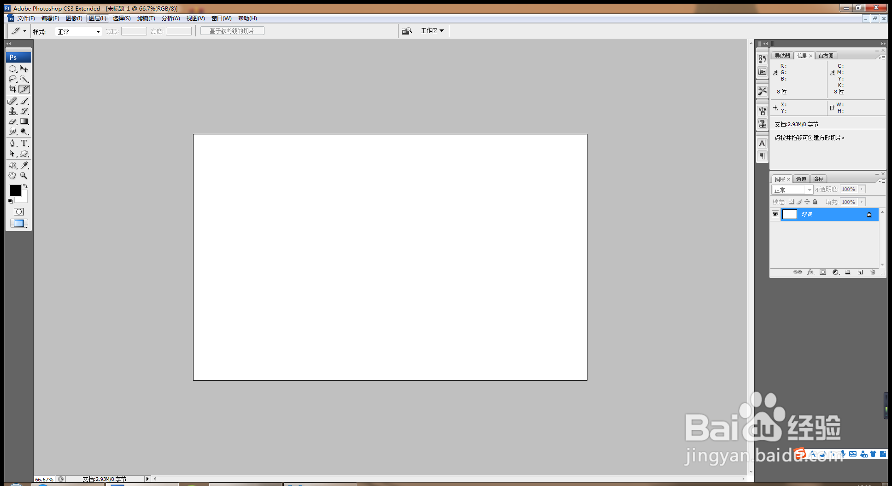Viewport: 892px width, 486px height.
Task: Select the Brush tool
Action: tap(24, 101)
